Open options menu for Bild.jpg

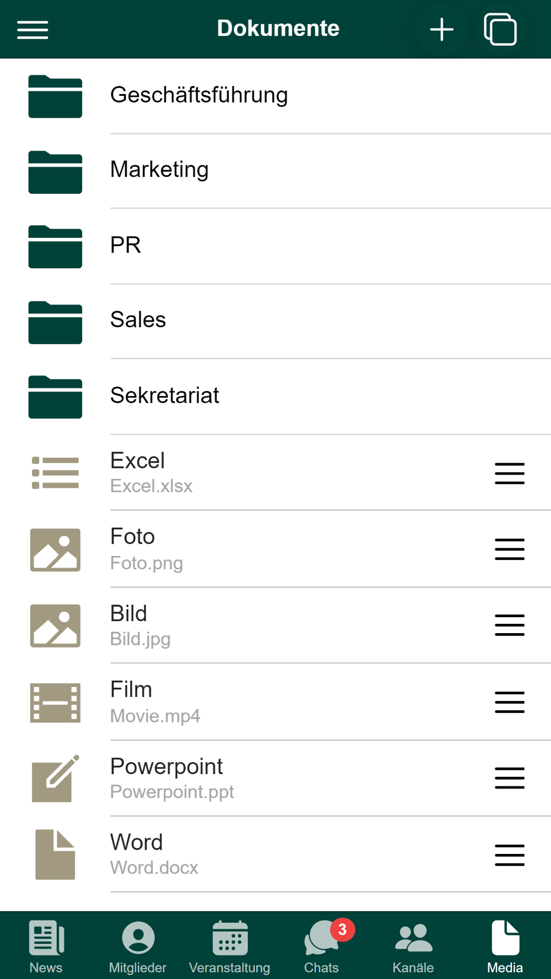(510, 625)
